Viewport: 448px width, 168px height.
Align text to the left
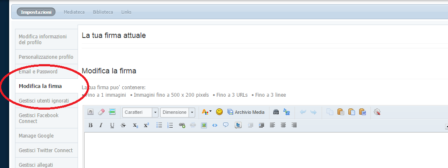pos(272,125)
